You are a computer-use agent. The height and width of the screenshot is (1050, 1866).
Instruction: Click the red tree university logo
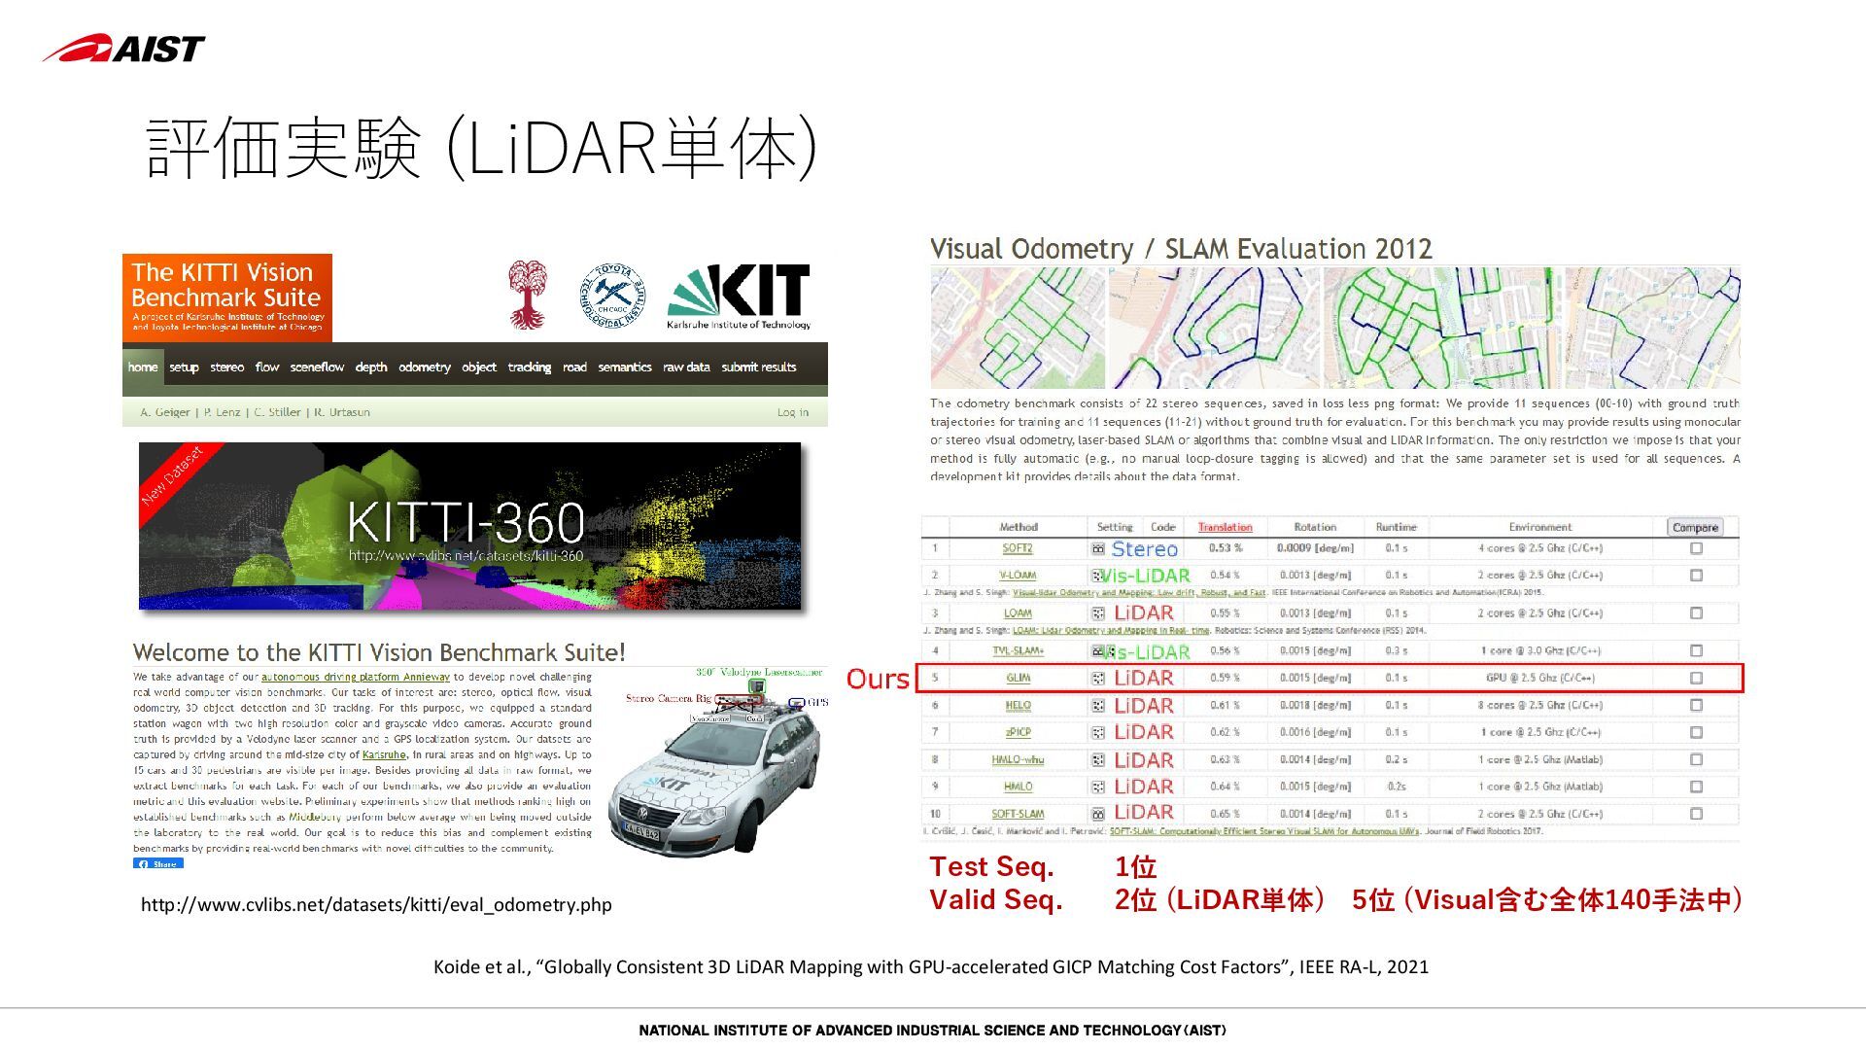coord(527,294)
